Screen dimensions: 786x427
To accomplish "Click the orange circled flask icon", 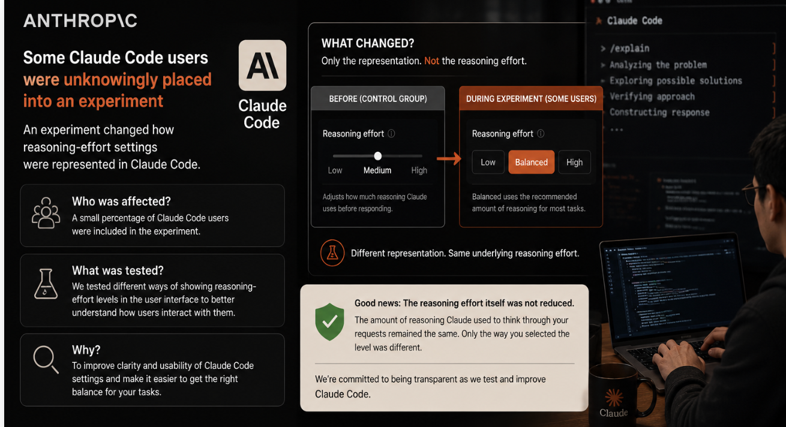I will [332, 252].
